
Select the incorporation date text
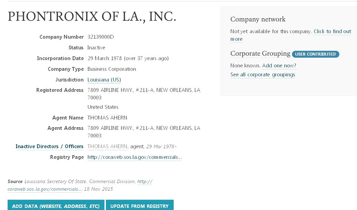tap(128, 58)
